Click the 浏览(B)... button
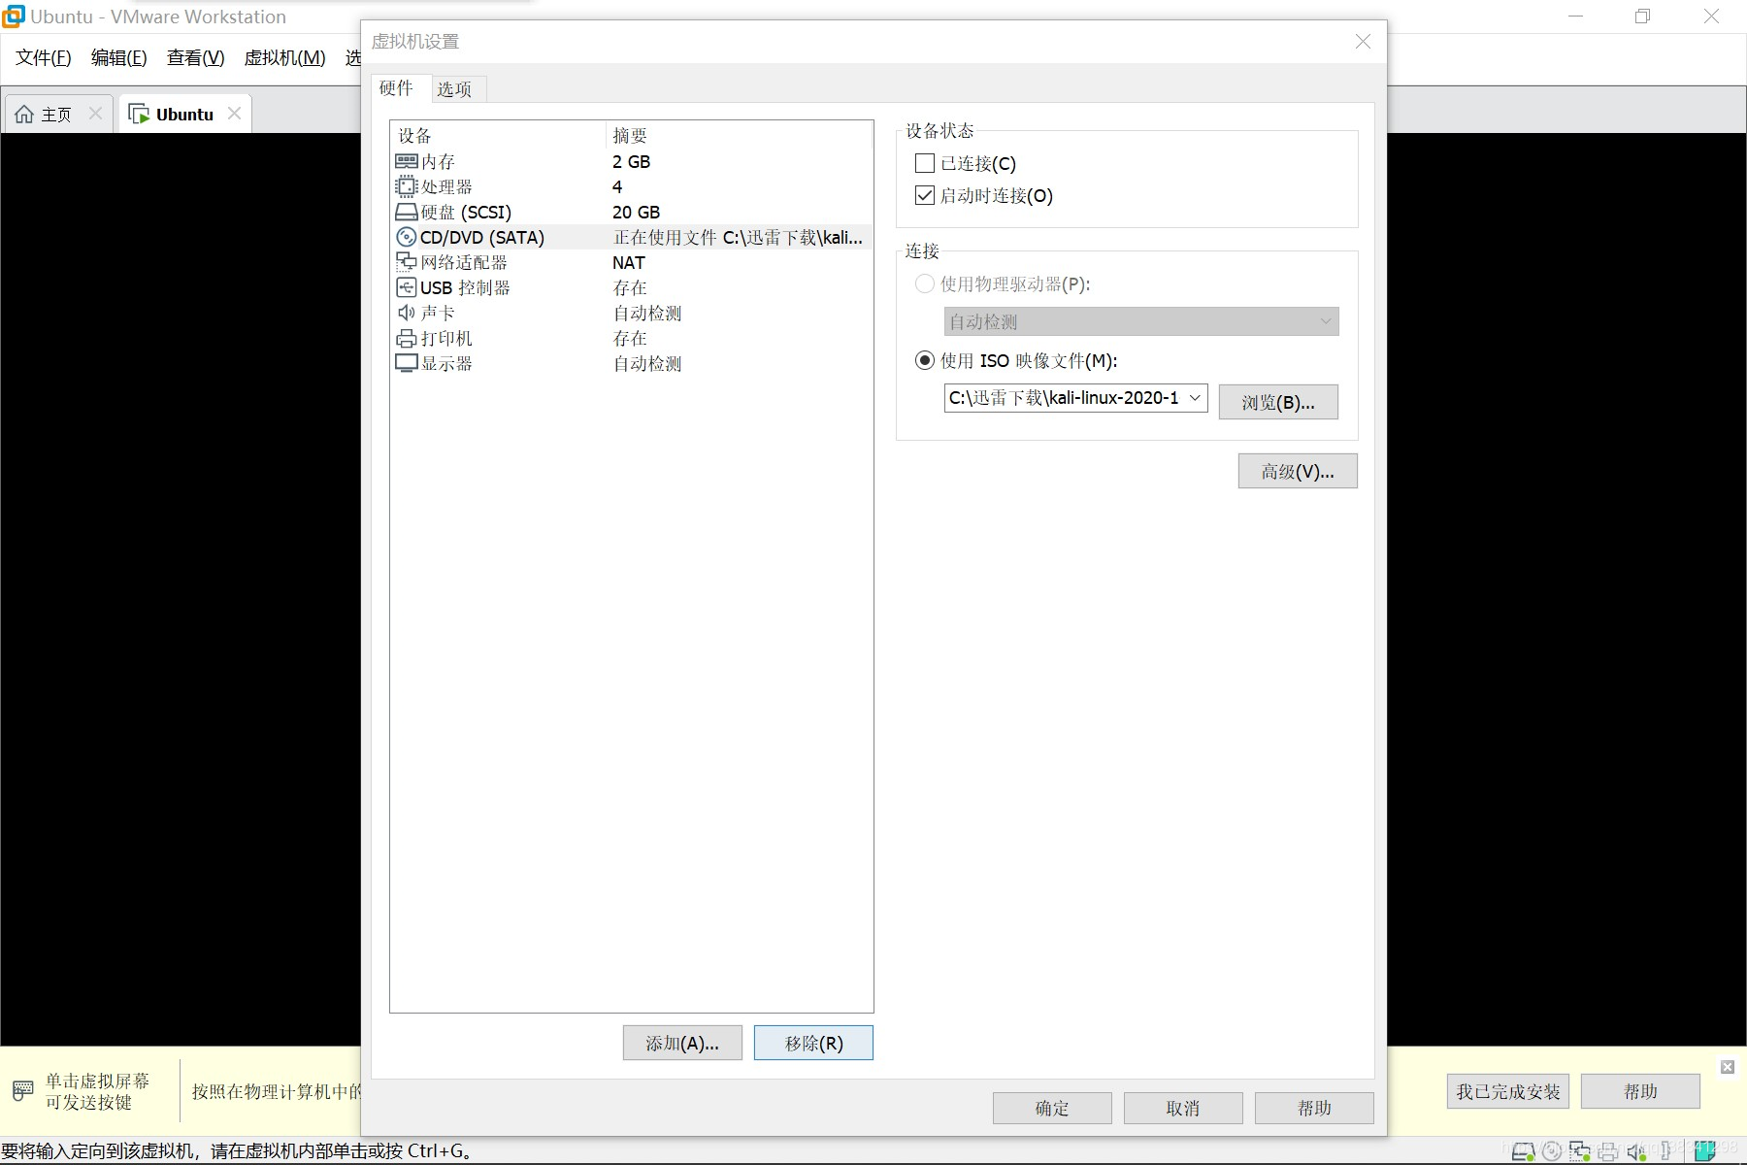 click(1278, 402)
